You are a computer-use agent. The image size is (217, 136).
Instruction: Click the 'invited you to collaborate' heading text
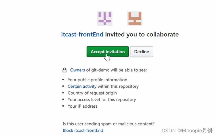click(142, 34)
